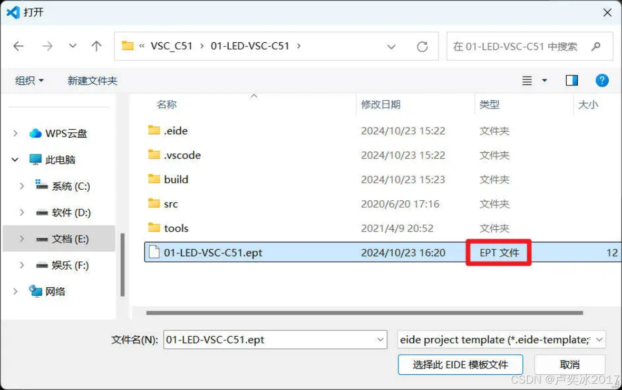Collapse the 此电脑 tree node
622x390 pixels.
click(x=15, y=160)
